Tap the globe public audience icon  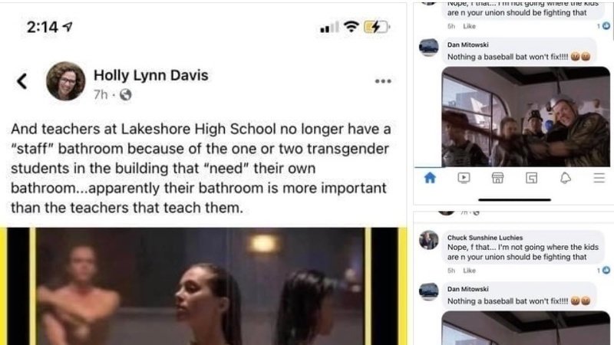click(x=125, y=94)
